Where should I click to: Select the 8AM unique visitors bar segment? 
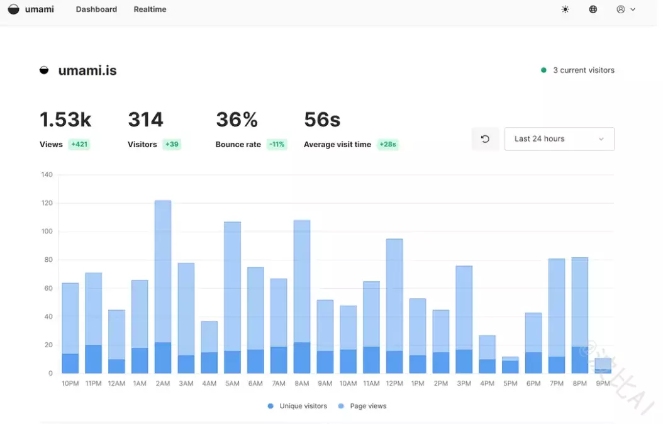pyautogui.click(x=302, y=357)
